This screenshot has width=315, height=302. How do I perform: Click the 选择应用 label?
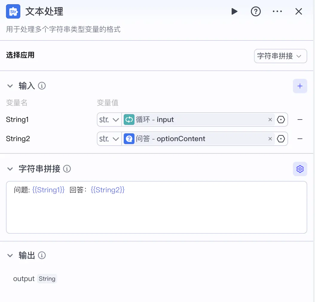20,55
